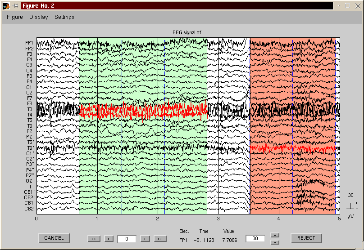Jump forward with the >> button
The image size is (364, 250).
tap(160, 239)
